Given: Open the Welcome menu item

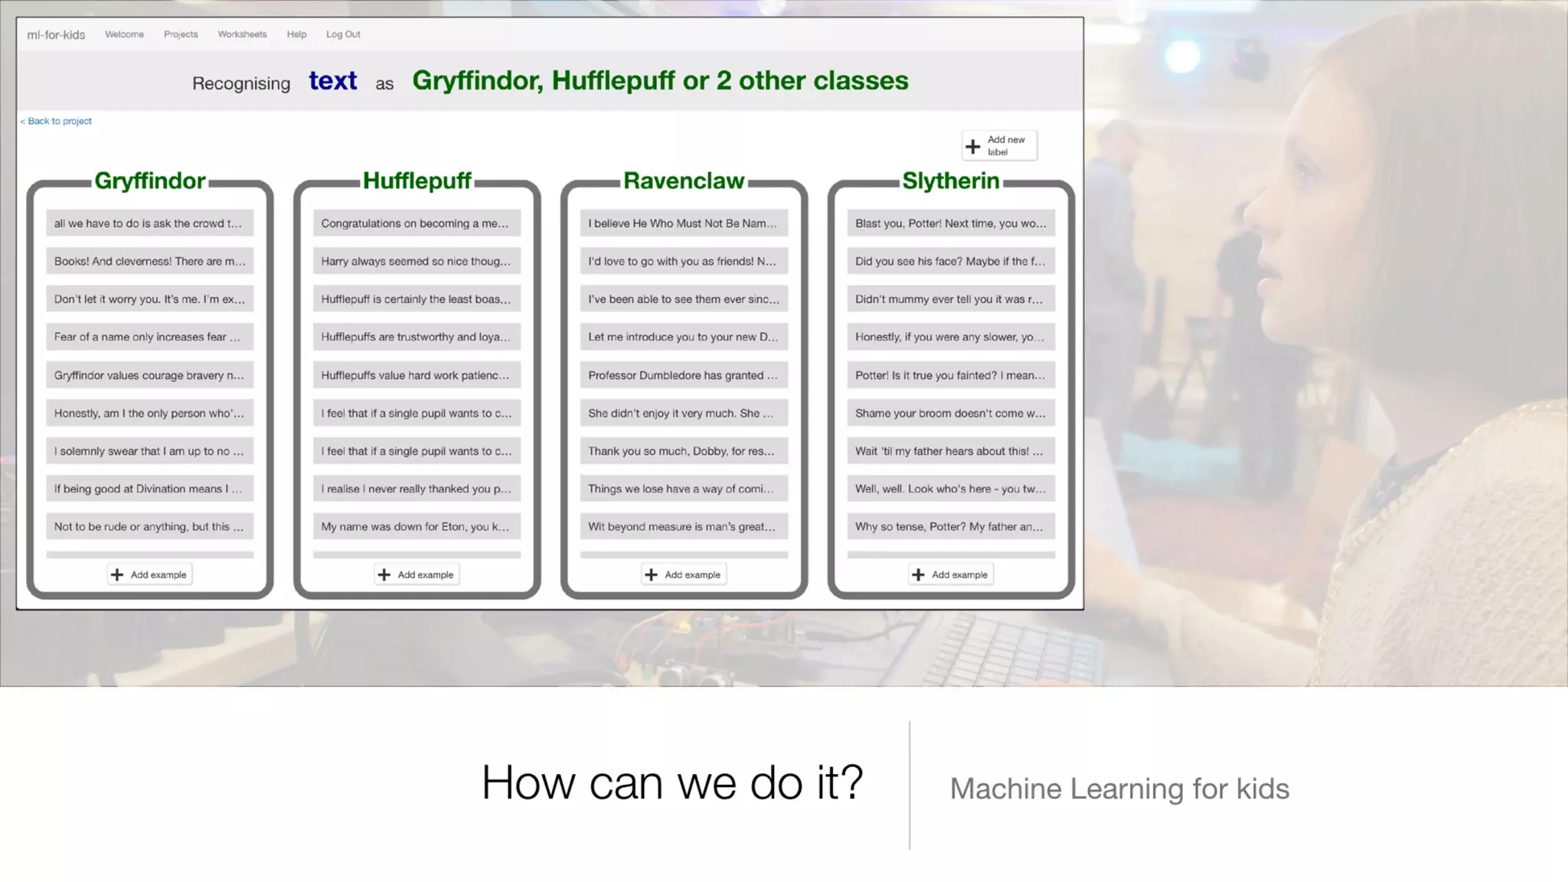Looking at the screenshot, I should coord(124,34).
